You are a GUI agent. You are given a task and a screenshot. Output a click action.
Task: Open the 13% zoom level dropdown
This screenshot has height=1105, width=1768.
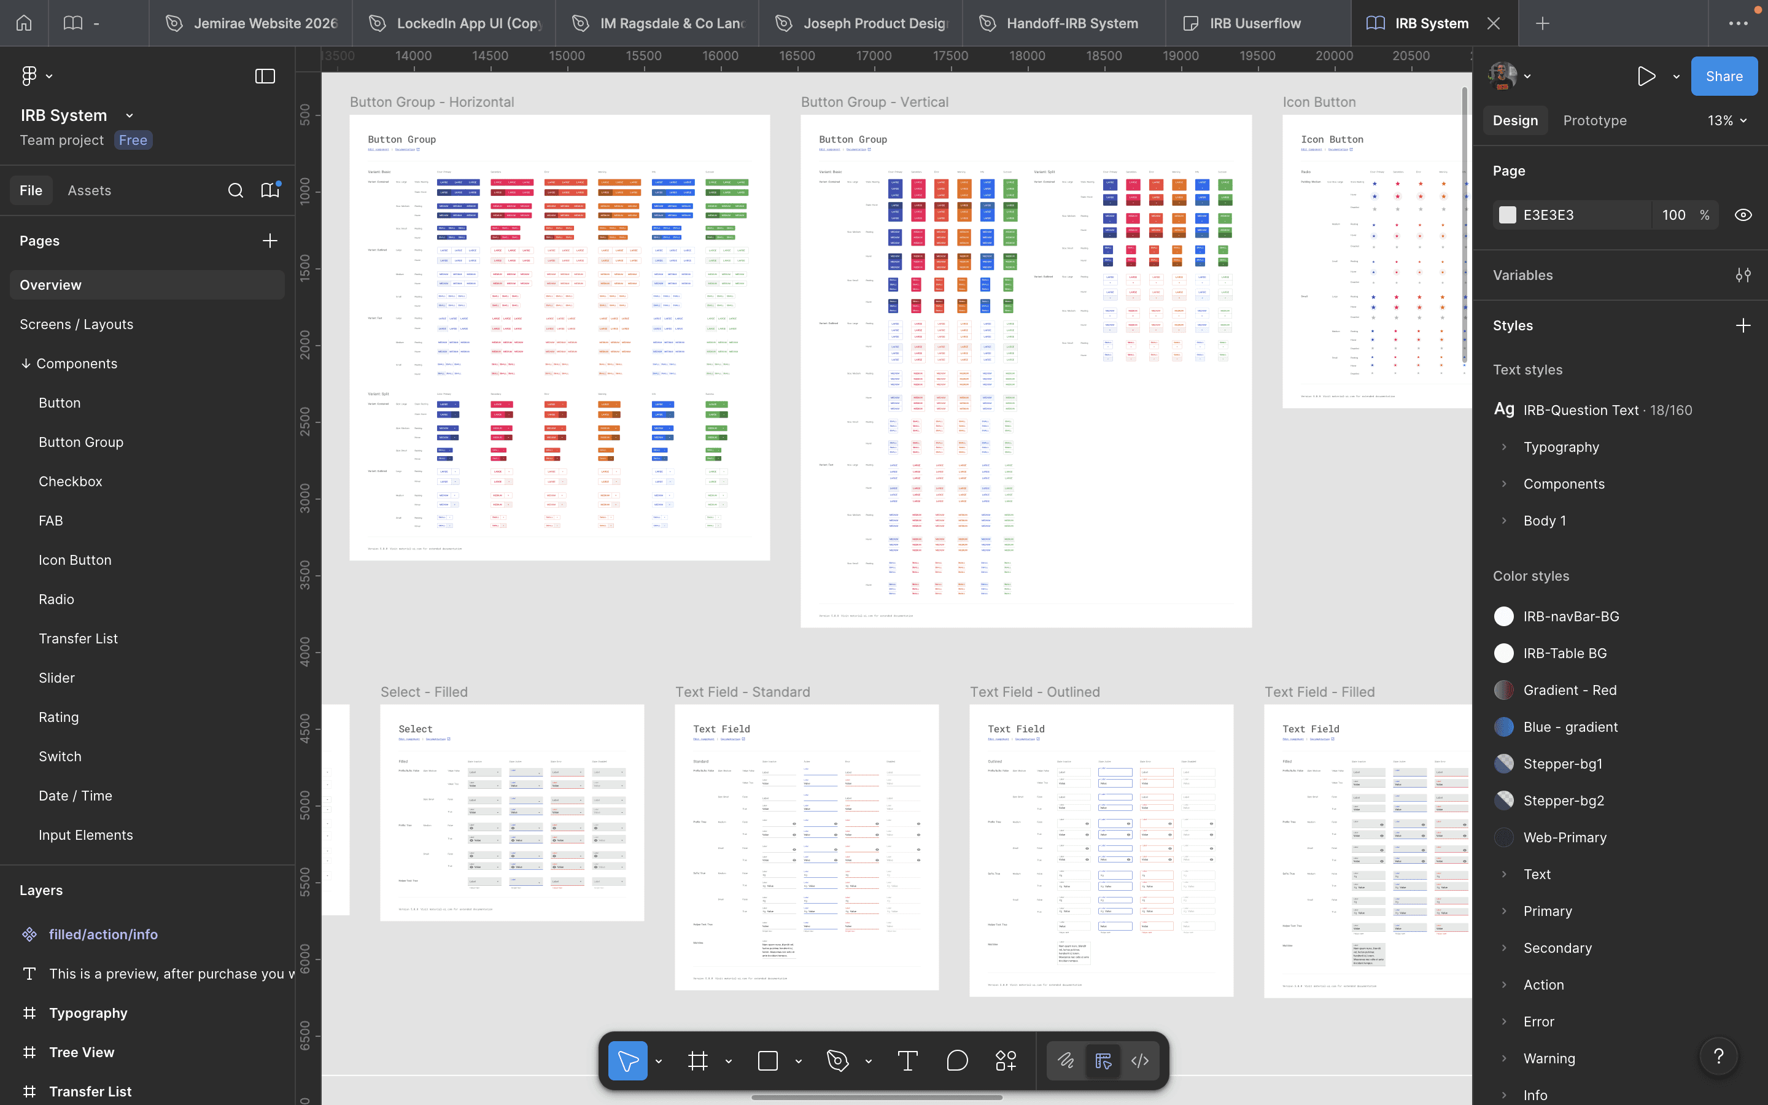tap(1727, 120)
